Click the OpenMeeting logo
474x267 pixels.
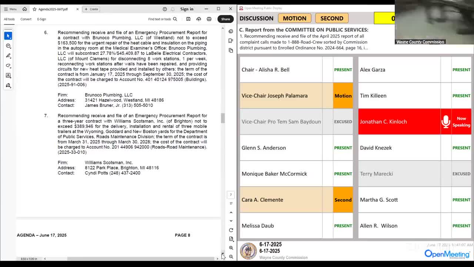click(447, 254)
